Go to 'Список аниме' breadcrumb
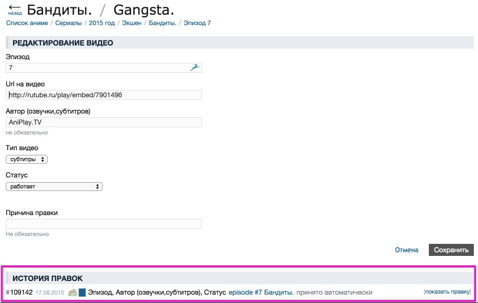 (27, 23)
